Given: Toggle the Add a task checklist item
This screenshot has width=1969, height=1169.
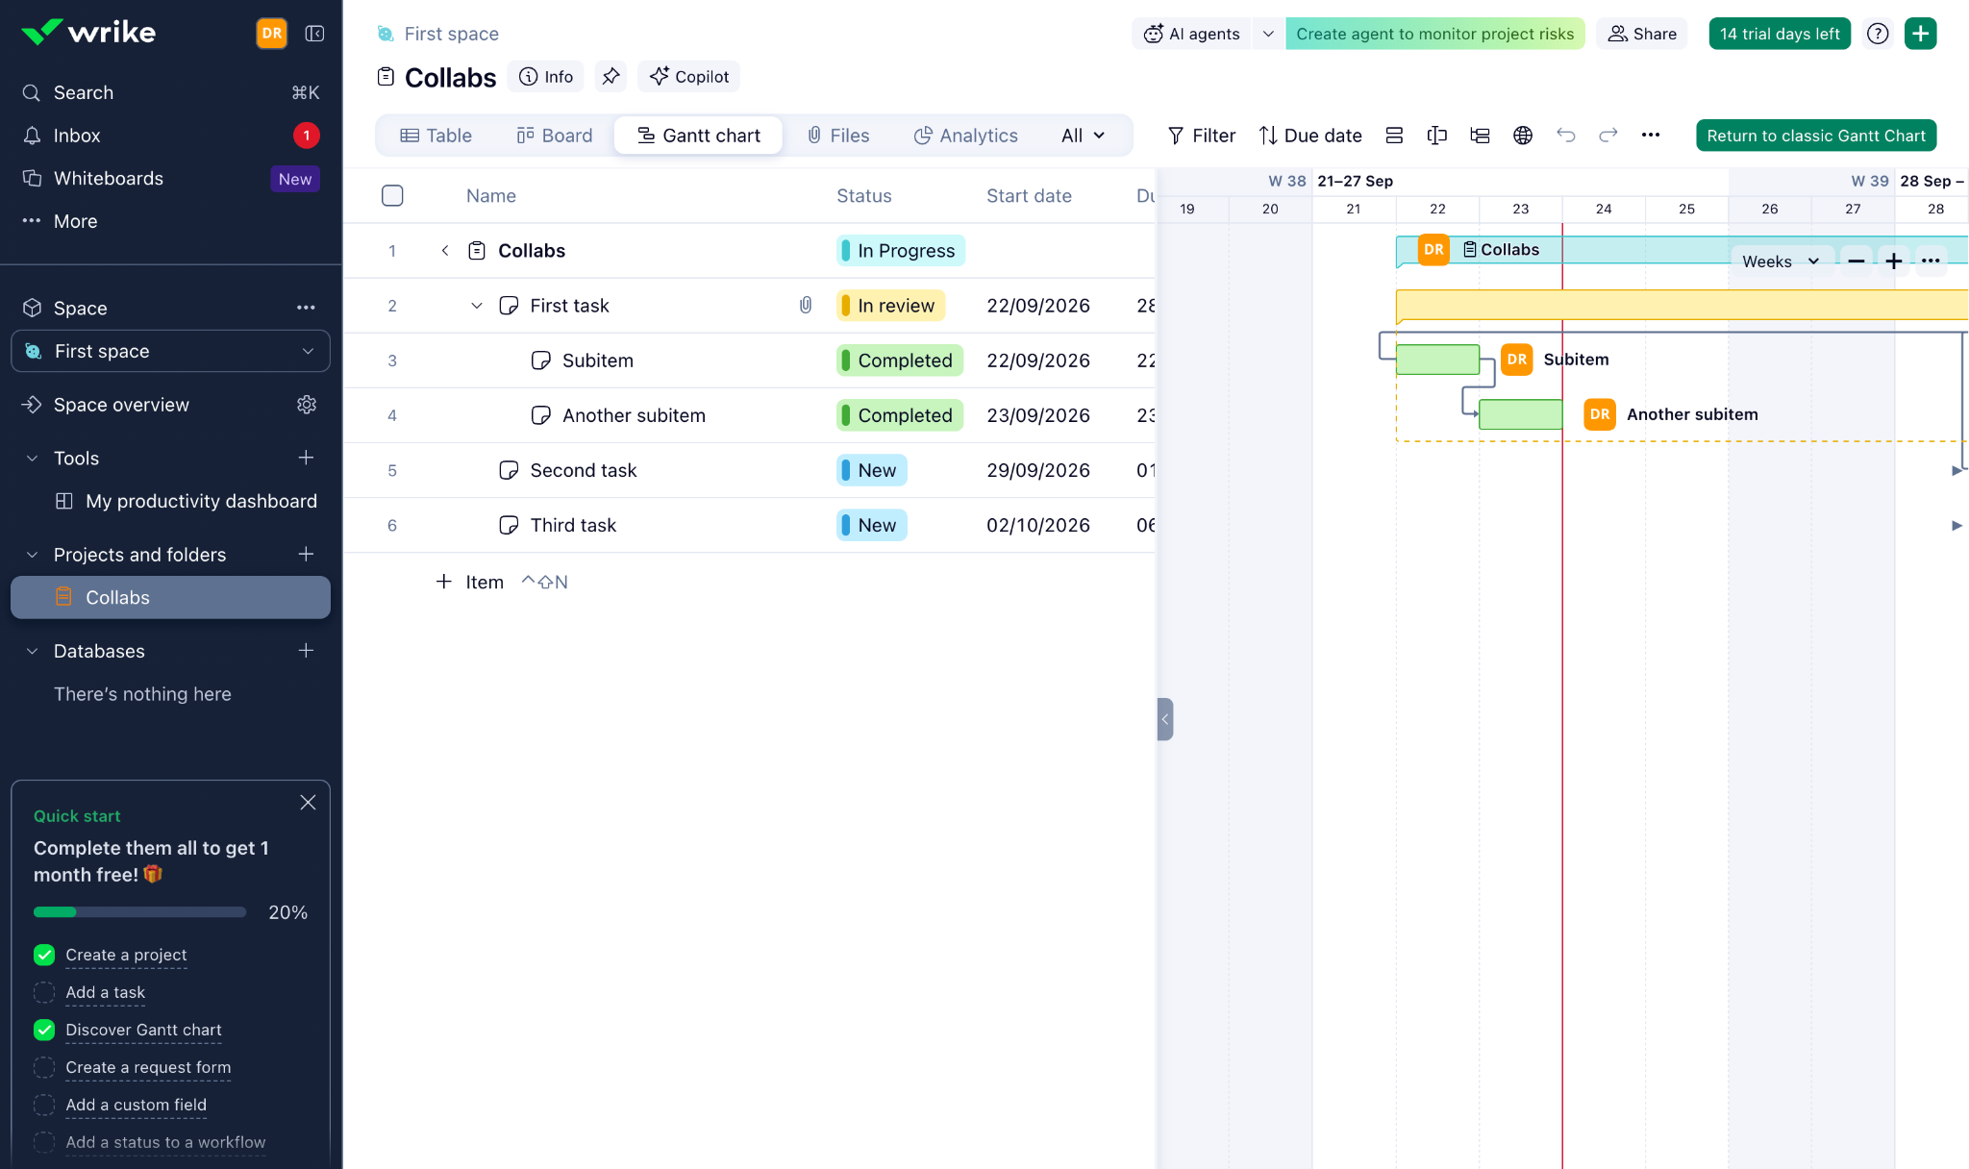Looking at the screenshot, I should (44, 992).
